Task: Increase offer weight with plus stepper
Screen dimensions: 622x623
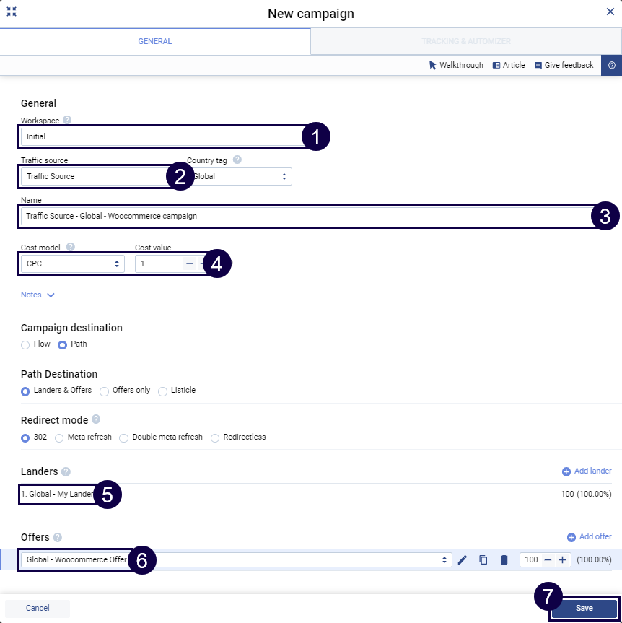Action: coord(562,559)
